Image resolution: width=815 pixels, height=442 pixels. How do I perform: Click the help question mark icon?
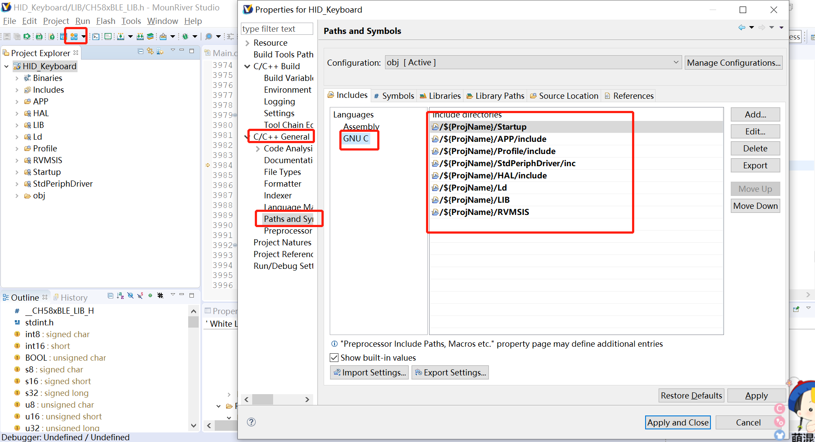coord(251,422)
